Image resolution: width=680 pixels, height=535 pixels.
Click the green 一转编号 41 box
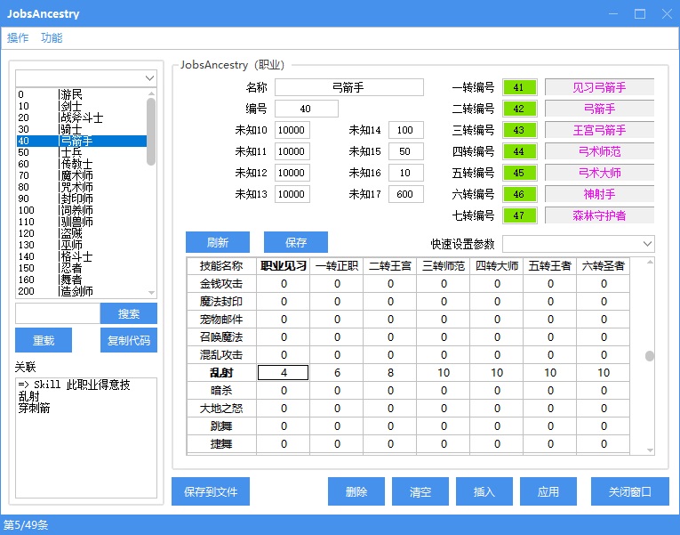(x=520, y=87)
